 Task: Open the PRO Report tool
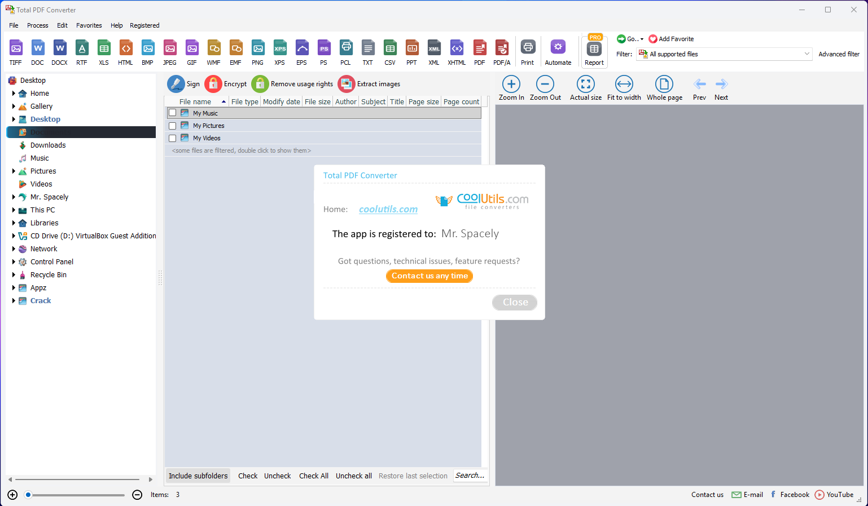(x=594, y=51)
